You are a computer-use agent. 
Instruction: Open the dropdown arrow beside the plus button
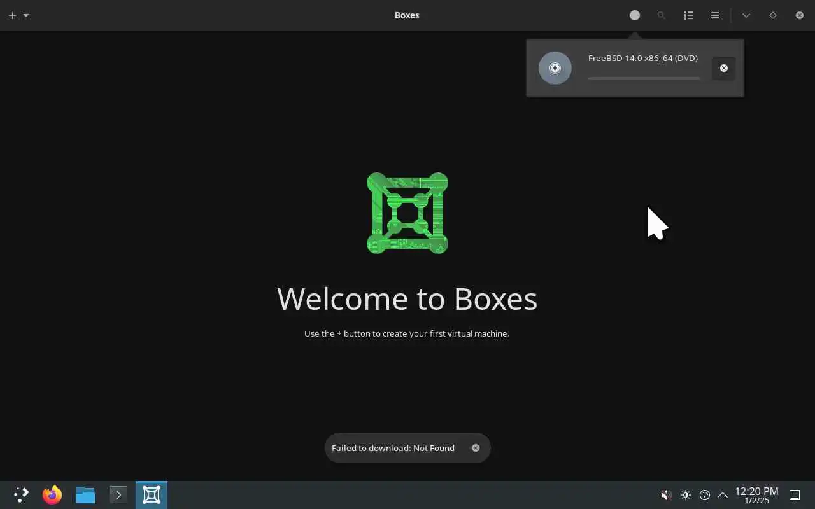(x=26, y=15)
